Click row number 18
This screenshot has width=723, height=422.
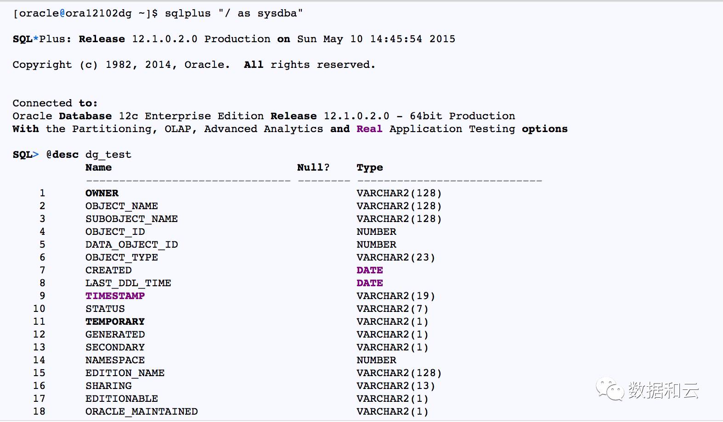coord(39,411)
